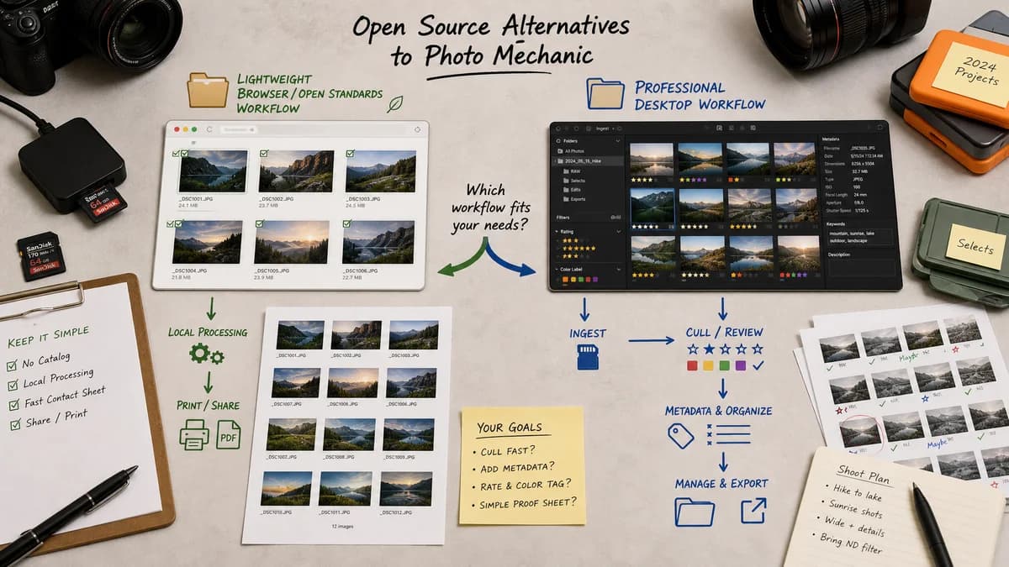1009x567 pixels.
Task: Click the 24 mm focal length value
Action: point(860,195)
